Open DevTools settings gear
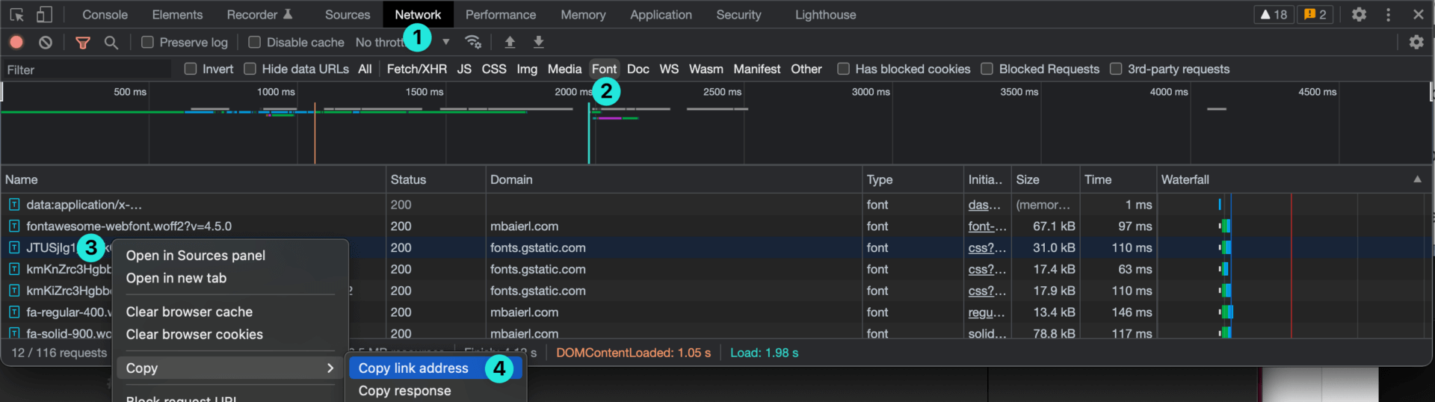1435x402 pixels. point(1360,14)
